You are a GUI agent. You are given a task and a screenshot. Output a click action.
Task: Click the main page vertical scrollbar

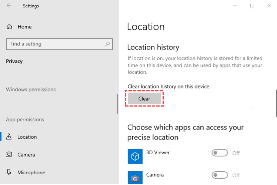point(276,104)
